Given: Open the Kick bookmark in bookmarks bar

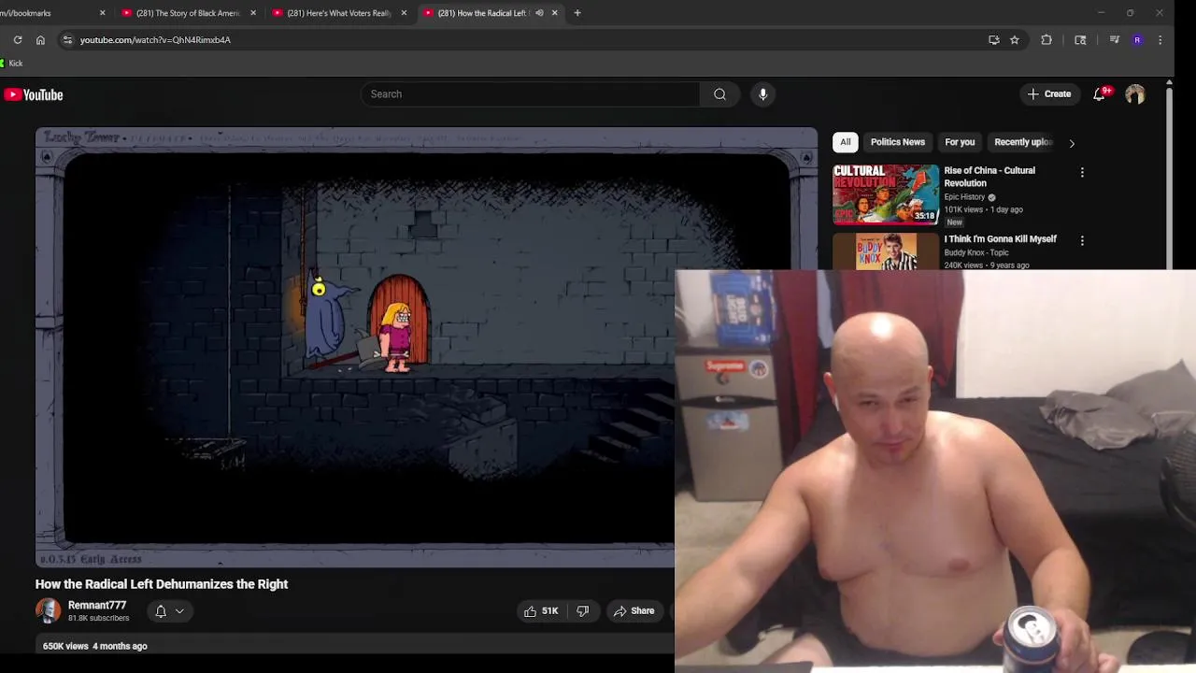Looking at the screenshot, I should (x=11, y=64).
